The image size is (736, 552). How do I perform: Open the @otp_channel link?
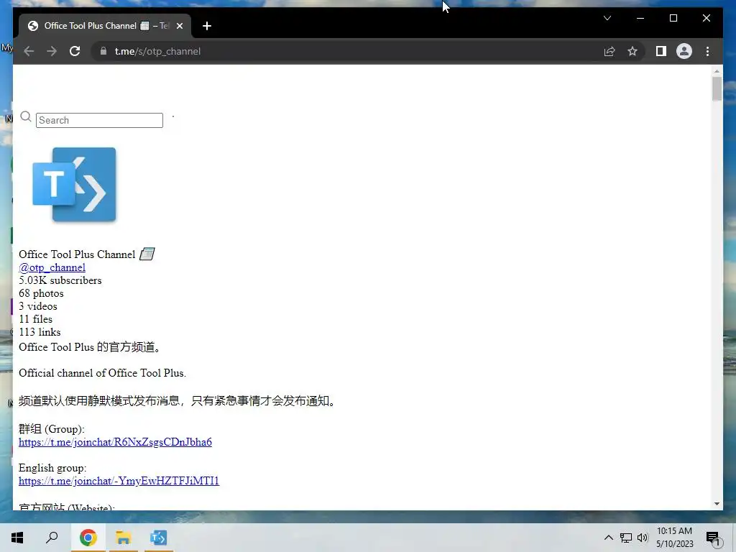coord(52,267)
